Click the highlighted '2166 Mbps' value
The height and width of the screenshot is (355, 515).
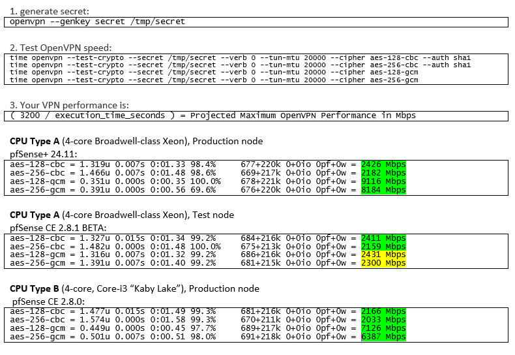pos(383,311)
